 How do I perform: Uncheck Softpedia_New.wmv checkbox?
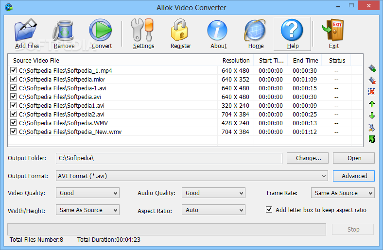(x=13, y=132)
